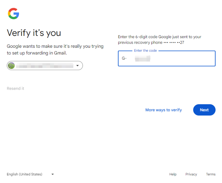Click the floating 'Enter the code' label

coord(146,51)
